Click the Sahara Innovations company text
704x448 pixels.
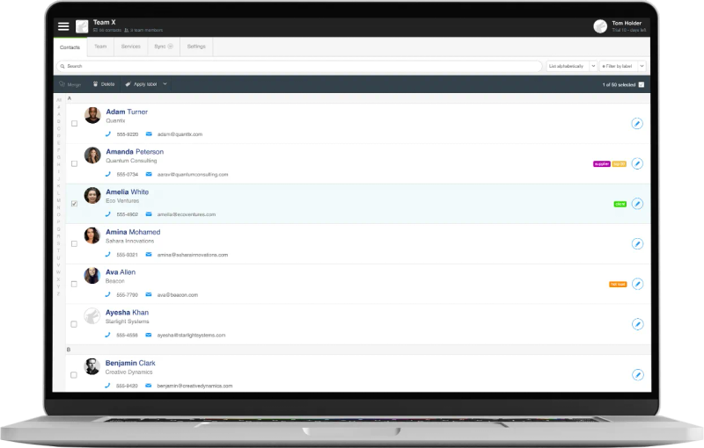(129, 241)
